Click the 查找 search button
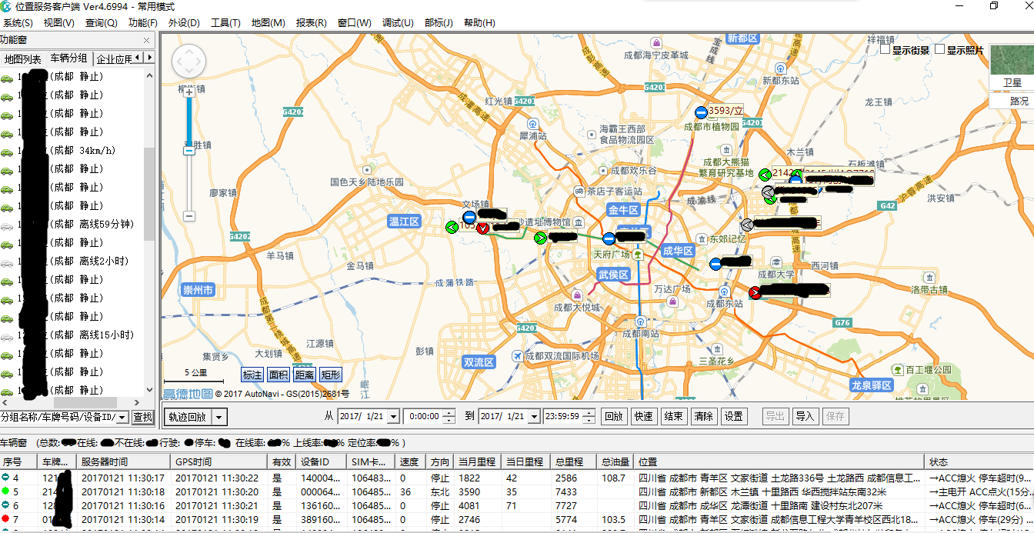This screenshot has width=1034, height=533. click(x=143, y=417)
